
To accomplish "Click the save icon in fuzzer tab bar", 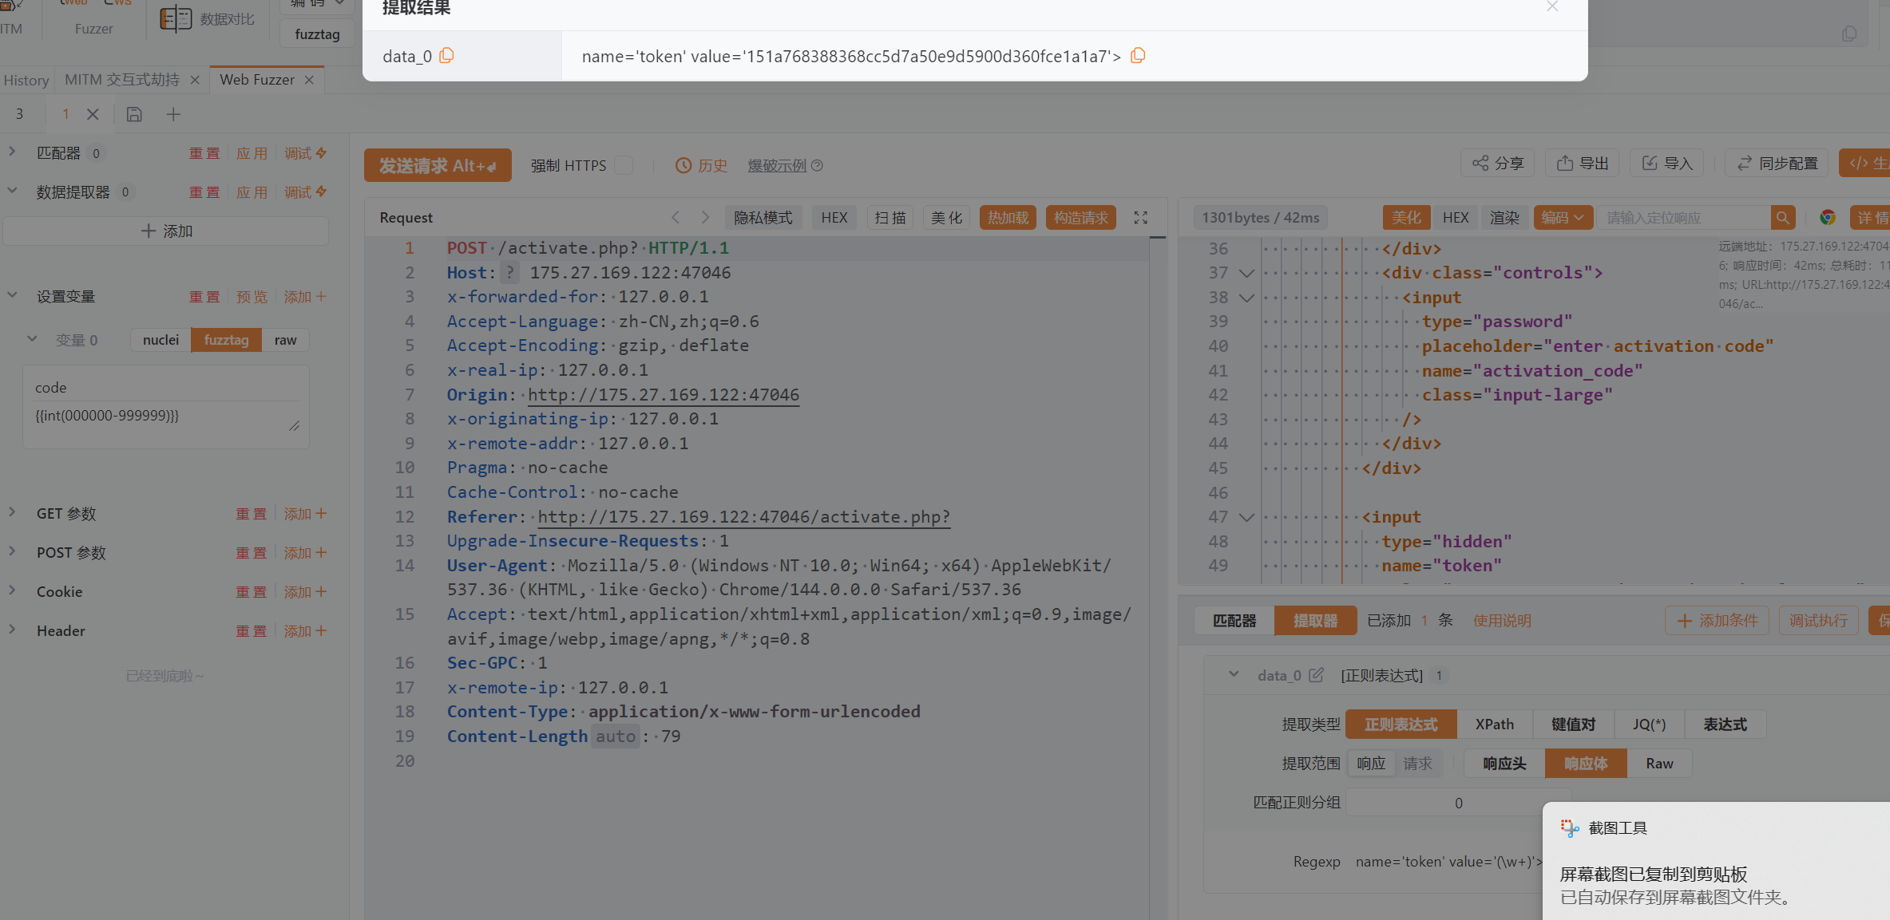I will click(x=134, y=114).
